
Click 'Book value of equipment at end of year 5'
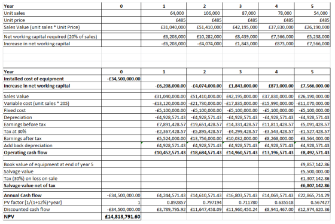pos(48,164)
